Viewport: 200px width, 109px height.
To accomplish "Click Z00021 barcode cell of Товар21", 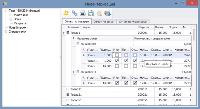I will [x=146, y=95].
